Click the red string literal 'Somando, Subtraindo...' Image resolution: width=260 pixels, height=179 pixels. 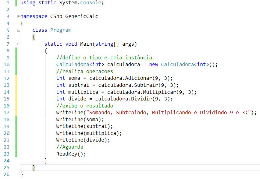(169, 113)
